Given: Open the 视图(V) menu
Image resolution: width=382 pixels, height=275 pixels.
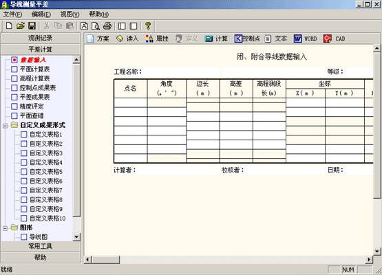Looking at the screenshot, I should point(70,14).
